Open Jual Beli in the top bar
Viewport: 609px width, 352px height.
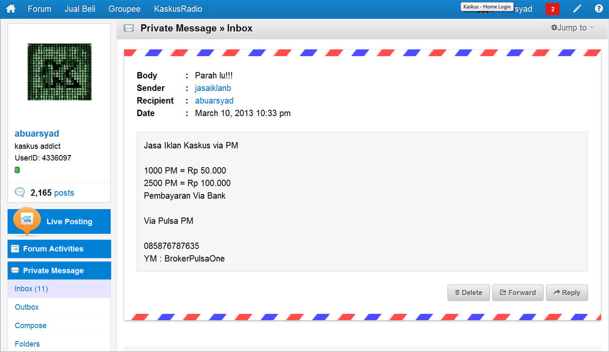pos(80,9)
